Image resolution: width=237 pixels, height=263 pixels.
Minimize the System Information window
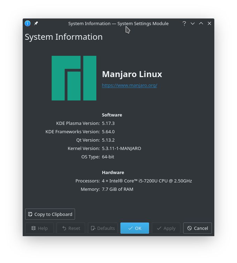tap(193, 23)
